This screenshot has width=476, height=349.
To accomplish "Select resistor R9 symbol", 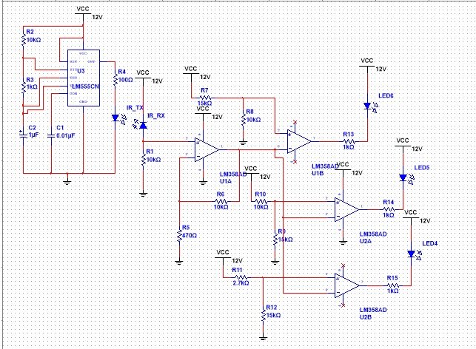I will click(275, 240).
